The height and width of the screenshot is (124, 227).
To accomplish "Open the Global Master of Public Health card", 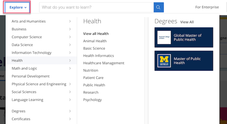I will [x=184, y=37].
